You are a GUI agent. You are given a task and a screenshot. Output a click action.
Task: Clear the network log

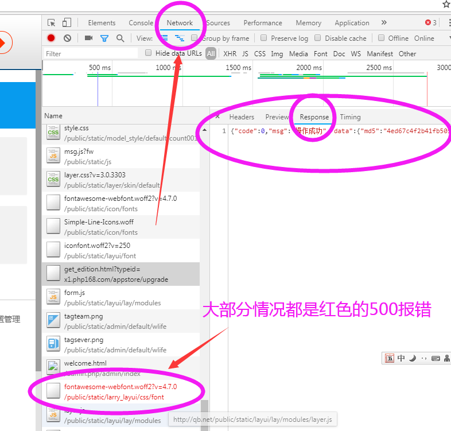67,38
